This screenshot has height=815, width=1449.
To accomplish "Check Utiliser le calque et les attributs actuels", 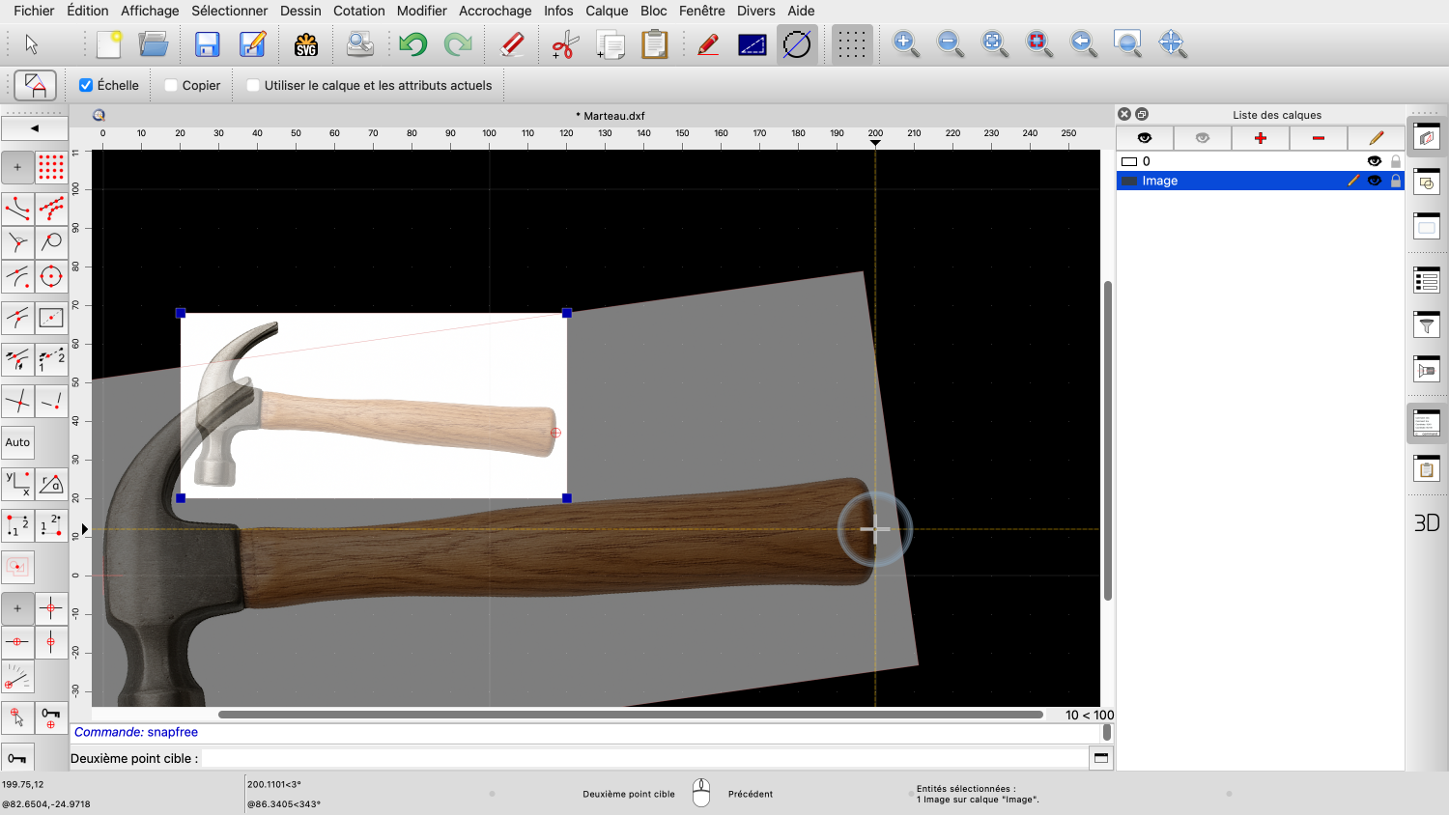I will click(x=253, y=85).
